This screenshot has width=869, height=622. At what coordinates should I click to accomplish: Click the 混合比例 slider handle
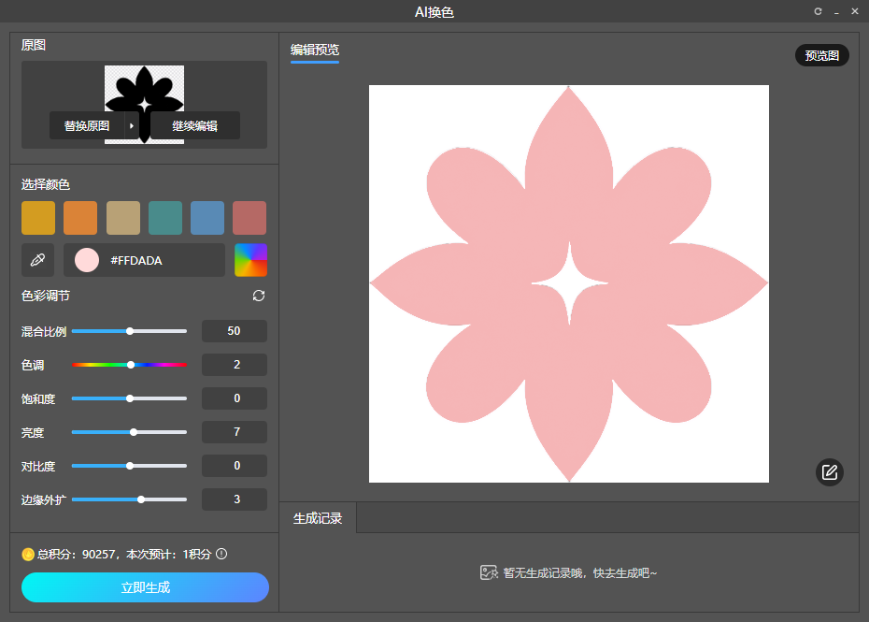coord(130,331)
